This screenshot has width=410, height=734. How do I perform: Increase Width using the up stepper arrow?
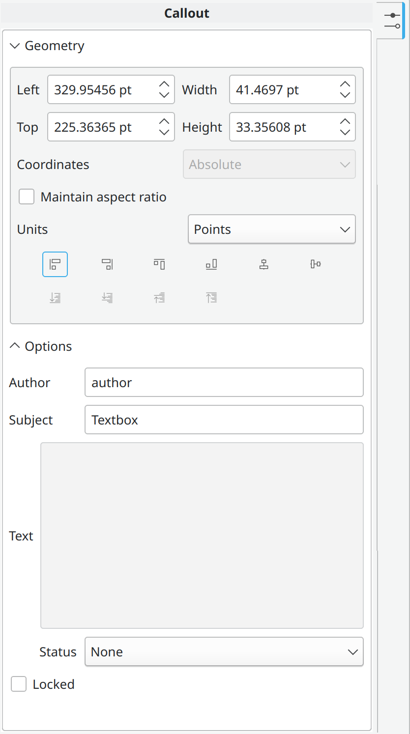pyautogui.click(x=345, y=84)
